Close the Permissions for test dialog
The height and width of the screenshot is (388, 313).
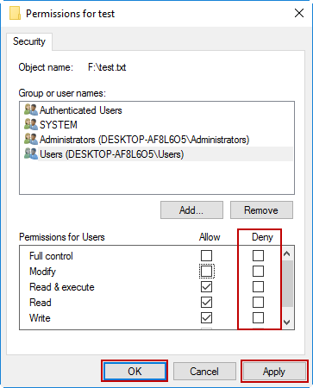click(x=299, y=13)
